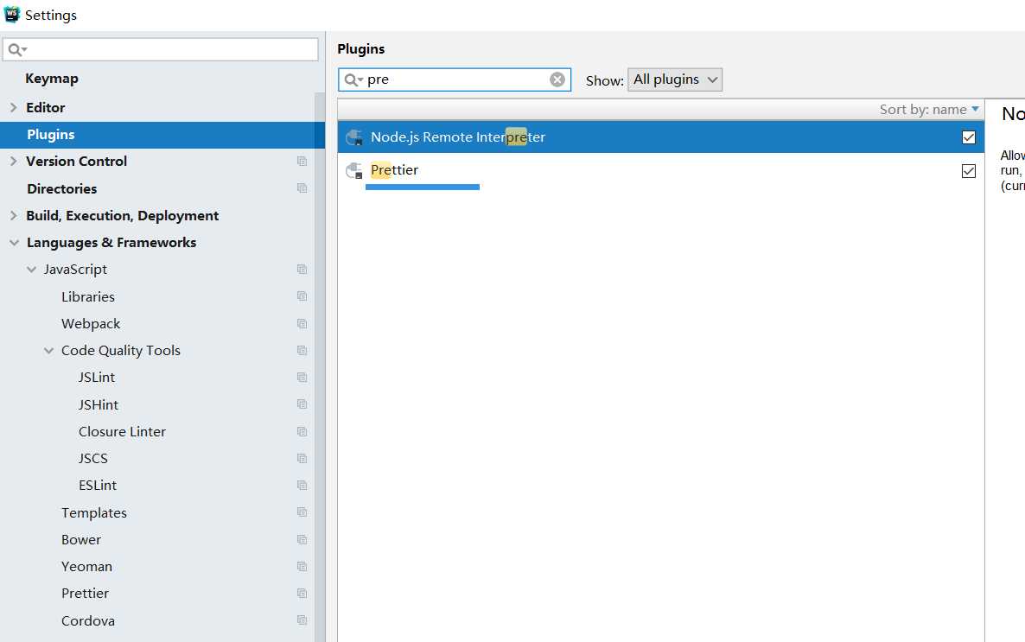Screen dimensions: 1025x642
Task: Click the project-level icon beside Version Control
Action: point(302,162)
